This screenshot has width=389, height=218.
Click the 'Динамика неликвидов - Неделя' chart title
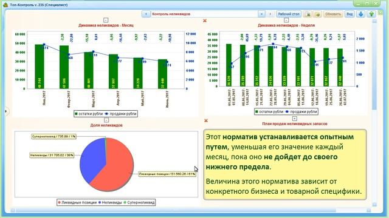[286, 25]
